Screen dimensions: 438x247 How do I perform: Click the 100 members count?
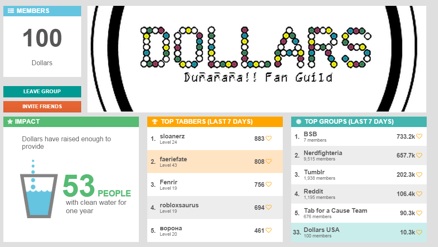click(42, 38)
